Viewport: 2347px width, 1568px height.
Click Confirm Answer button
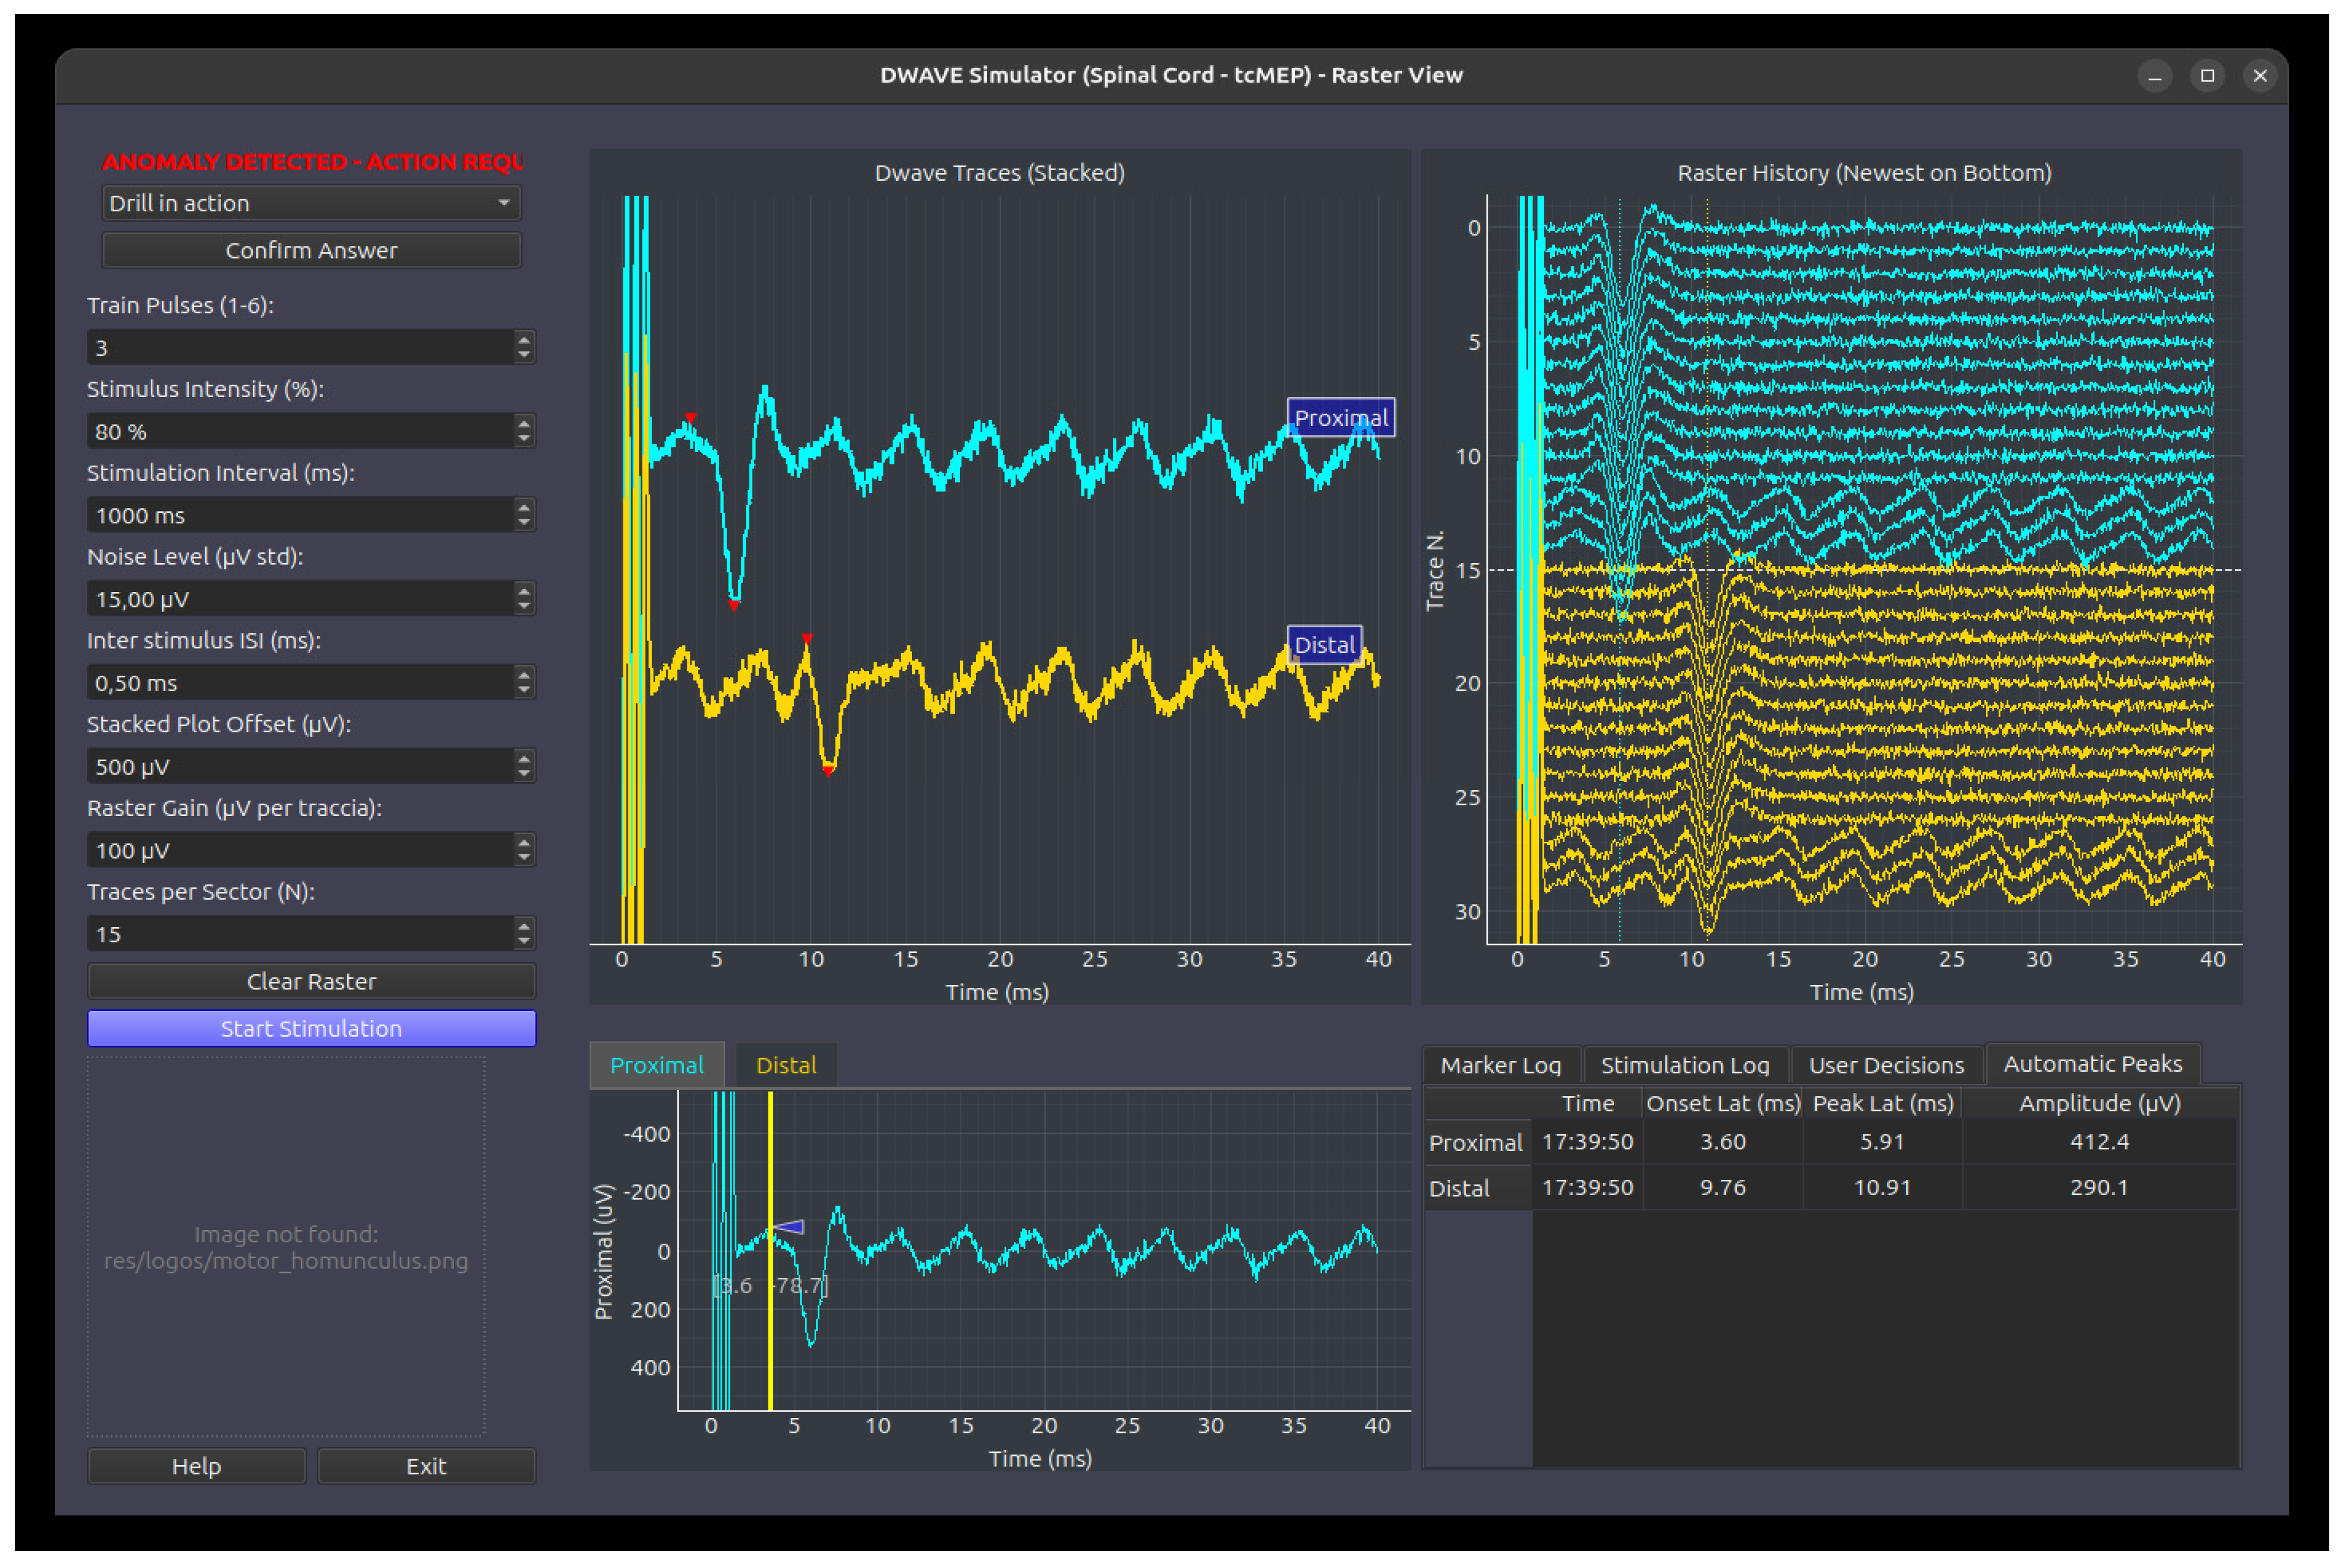click(x=311, y=250)
